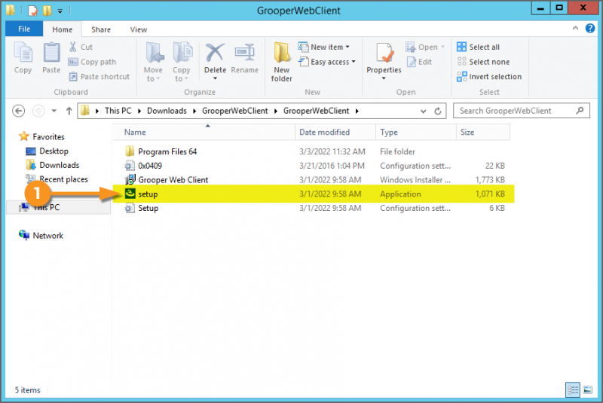Click Invert selection in the ribbon
The image size is (603, 403).
point(488,77)
